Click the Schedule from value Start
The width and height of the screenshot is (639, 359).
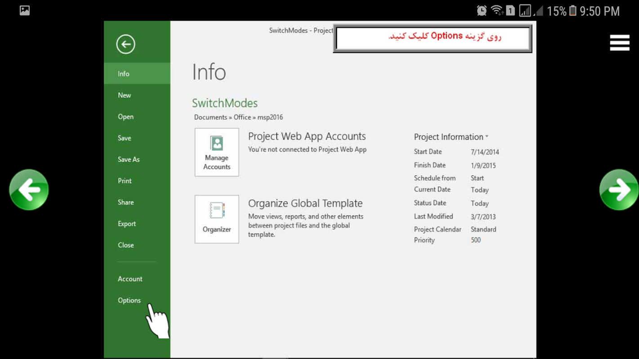tap(477, 178)
